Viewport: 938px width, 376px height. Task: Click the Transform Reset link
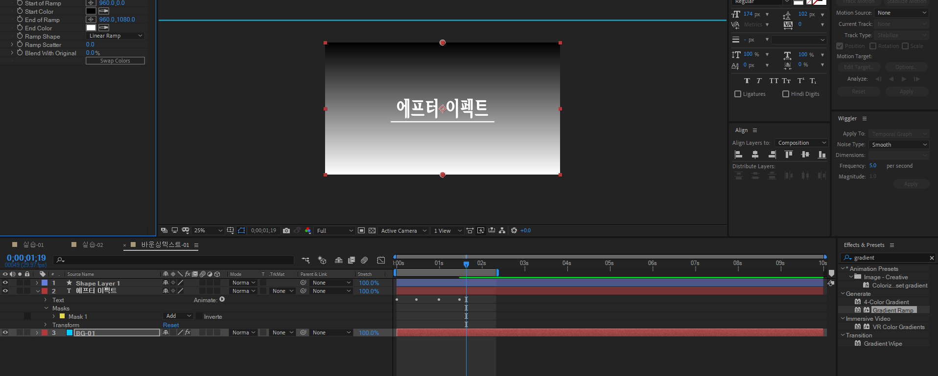pos(171,325)
